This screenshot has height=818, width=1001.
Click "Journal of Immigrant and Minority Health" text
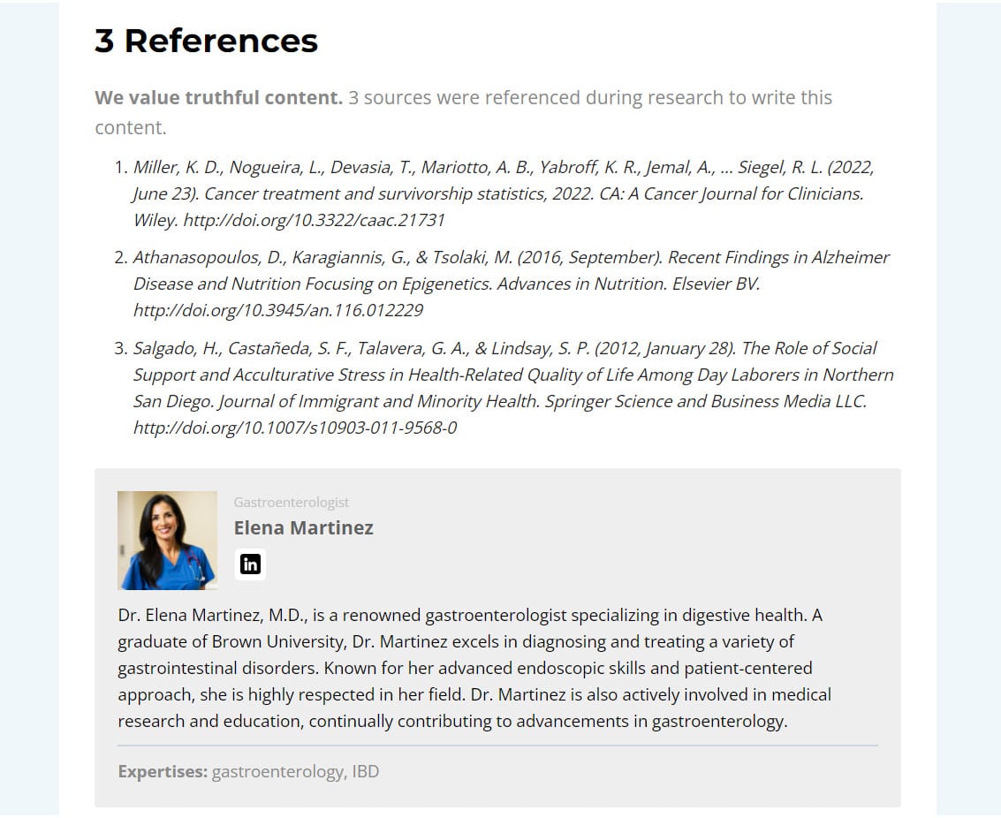(x=378, y=401)
